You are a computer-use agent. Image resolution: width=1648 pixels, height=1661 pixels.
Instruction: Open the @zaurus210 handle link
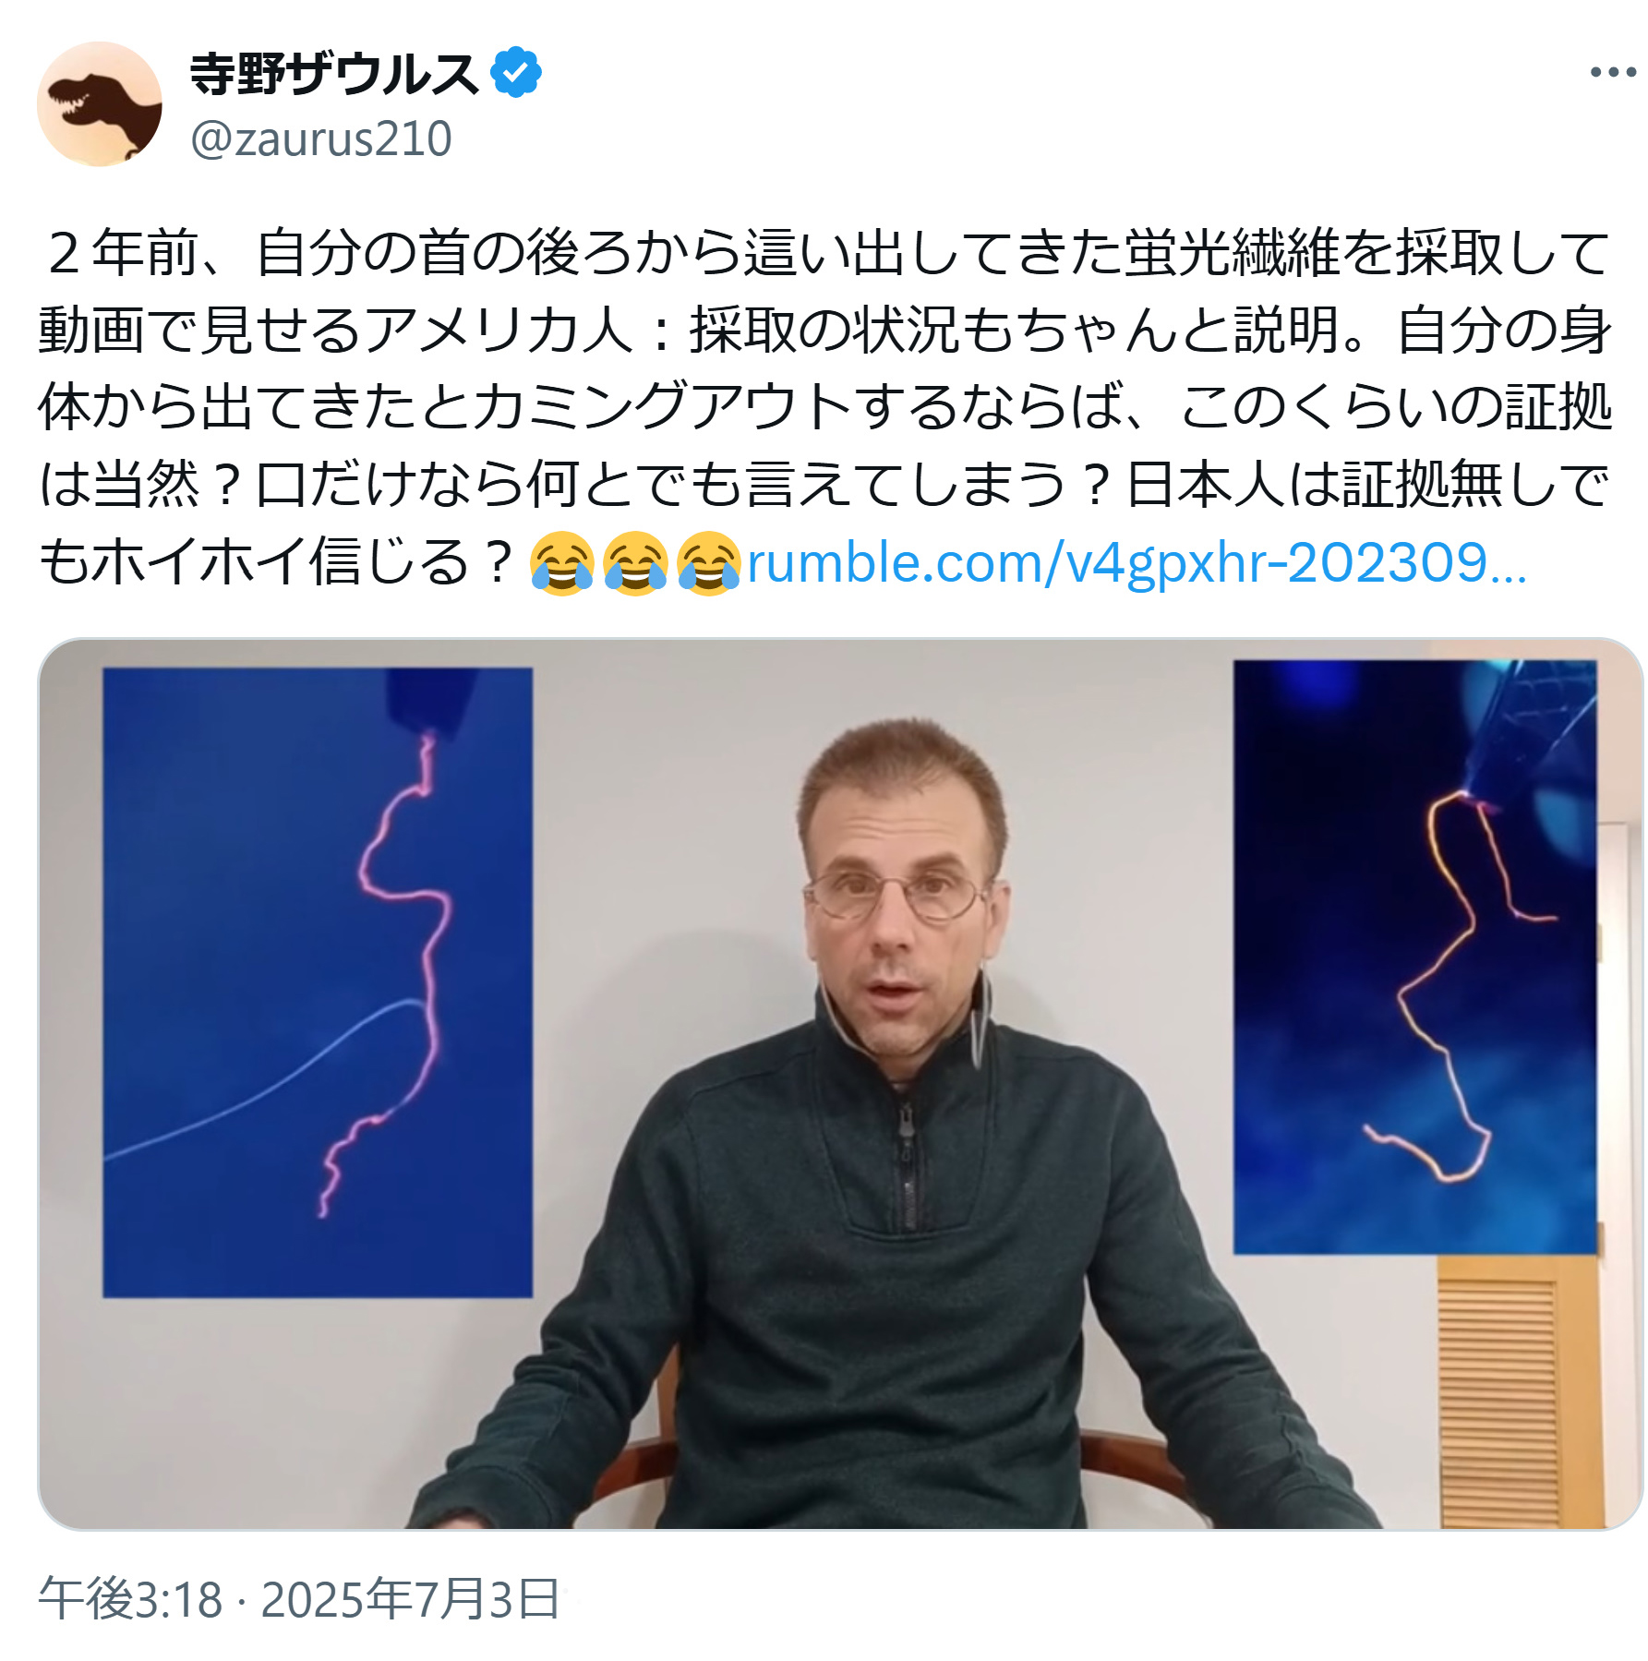[321, 138]
